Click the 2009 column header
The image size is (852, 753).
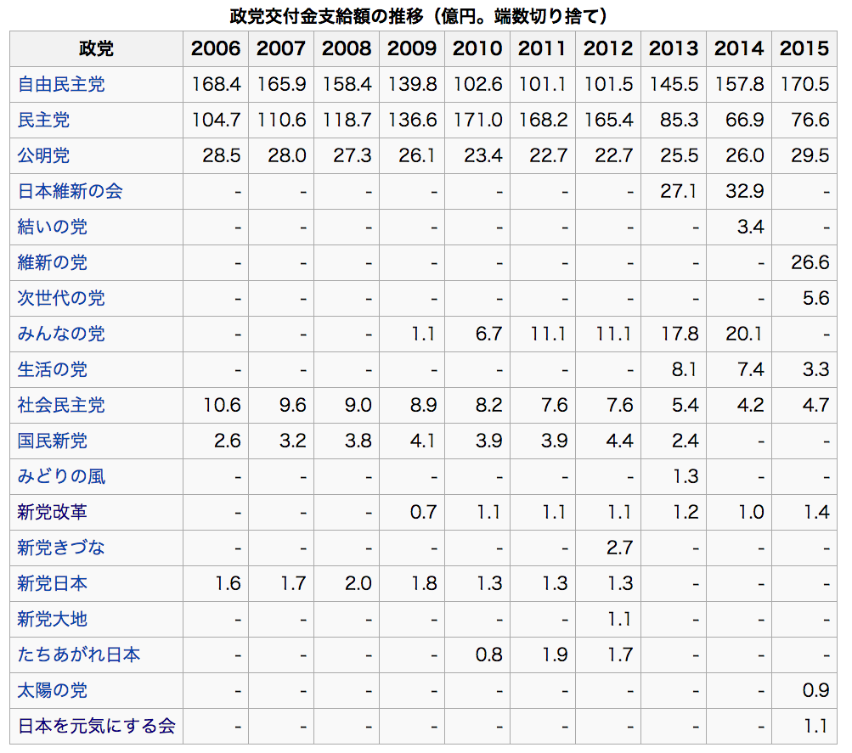412,49
